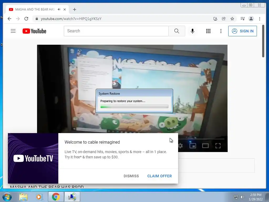The height and width of the screenshot is (202, 269).
Task: Click the YouTube TV promo image
Action: 33,158
